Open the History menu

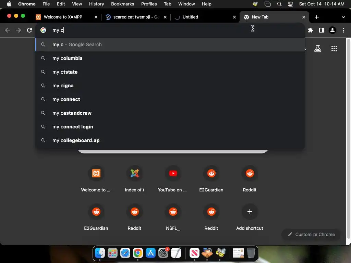(x=96, y=4)
